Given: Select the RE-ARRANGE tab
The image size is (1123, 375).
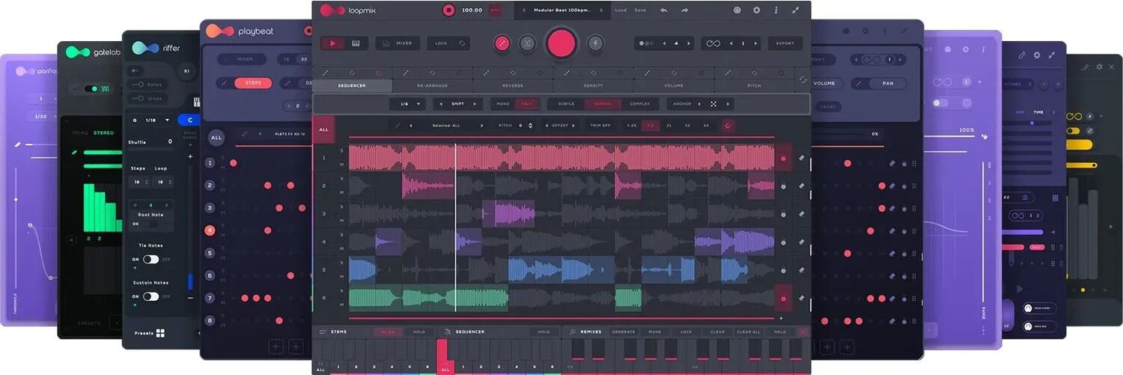Looking at the screenshot, I should (x=432, y=85).
